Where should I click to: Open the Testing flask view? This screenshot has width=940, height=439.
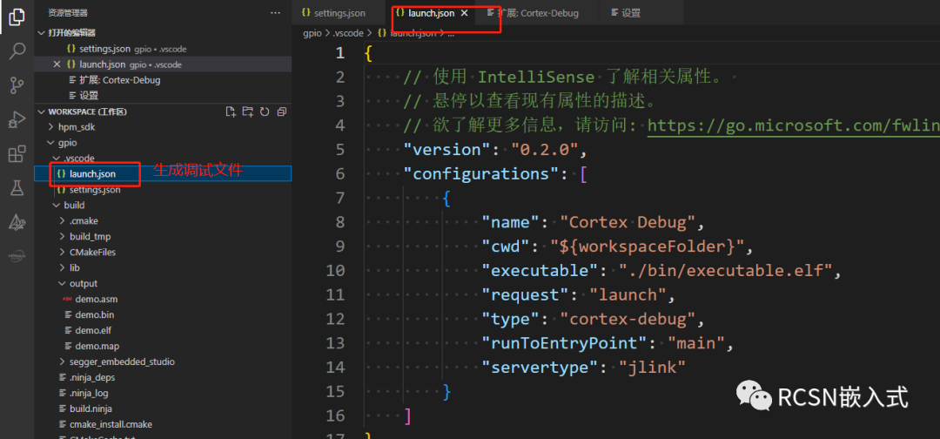point(17,188)
